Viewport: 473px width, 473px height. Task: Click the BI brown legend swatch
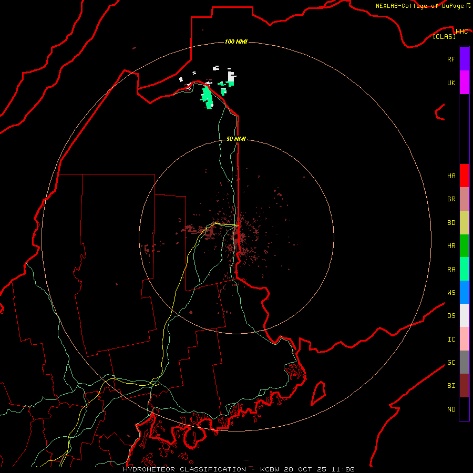464,386
